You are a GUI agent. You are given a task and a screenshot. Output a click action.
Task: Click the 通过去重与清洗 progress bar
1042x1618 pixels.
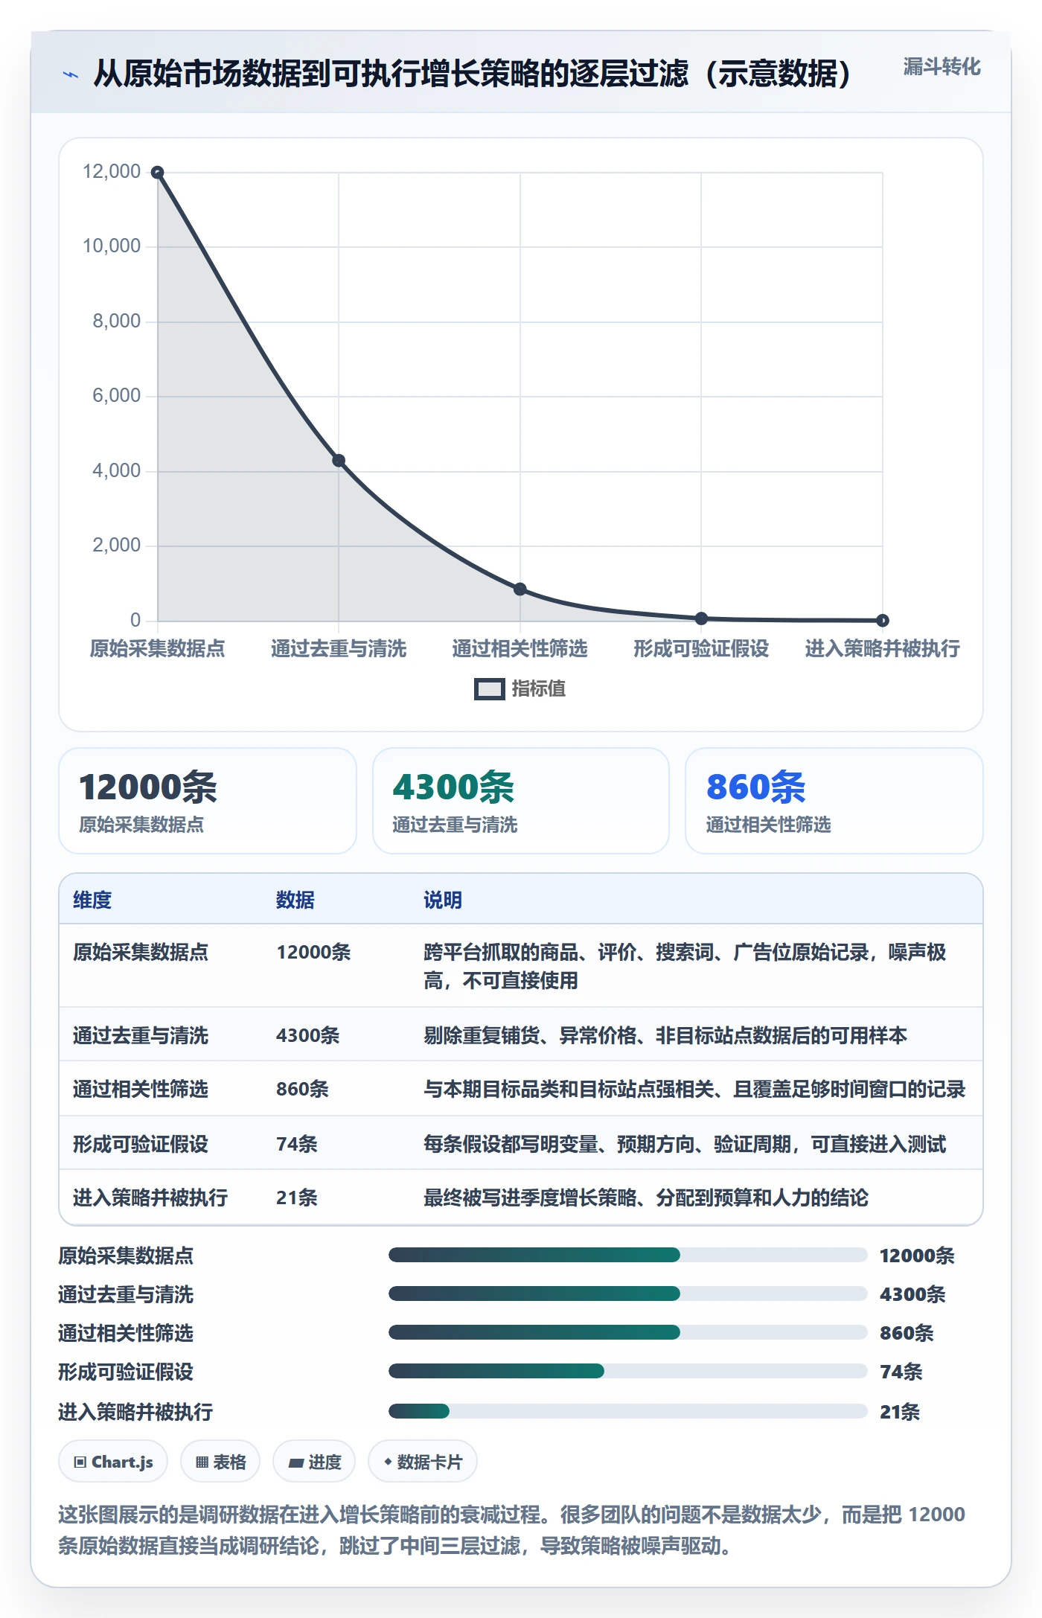pyautogui.click(x=627, y=1294)
